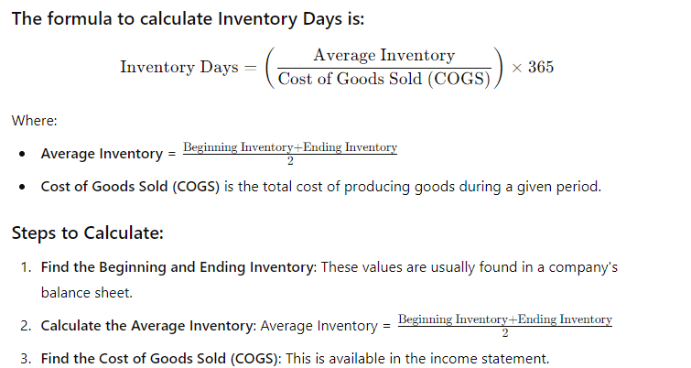The image size is (691, 368).
Task: Click the fraction formula in step two
Action: coord(505,326)
